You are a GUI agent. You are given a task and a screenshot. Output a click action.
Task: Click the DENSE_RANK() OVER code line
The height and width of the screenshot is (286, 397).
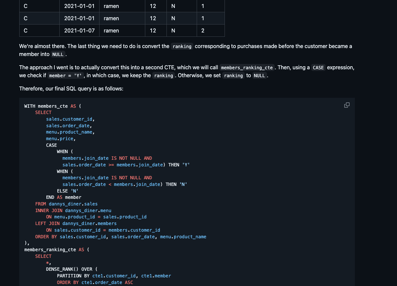(x=72, y=269)
